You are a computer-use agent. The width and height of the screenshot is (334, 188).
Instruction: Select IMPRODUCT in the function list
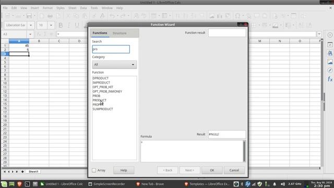pos(101,83)
